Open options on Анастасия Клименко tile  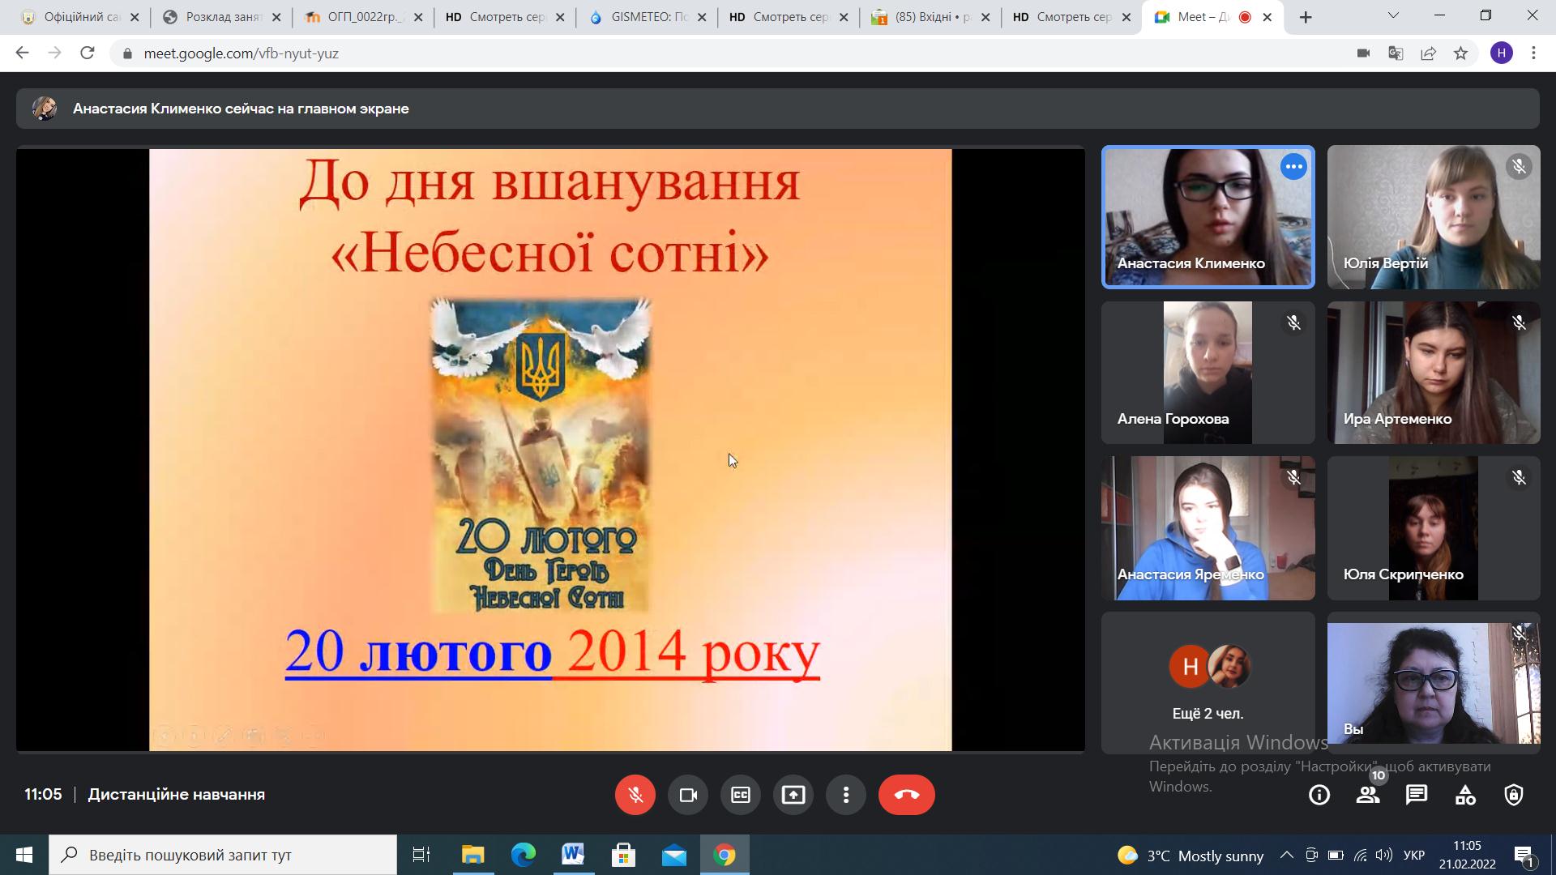click(1293, 167)
